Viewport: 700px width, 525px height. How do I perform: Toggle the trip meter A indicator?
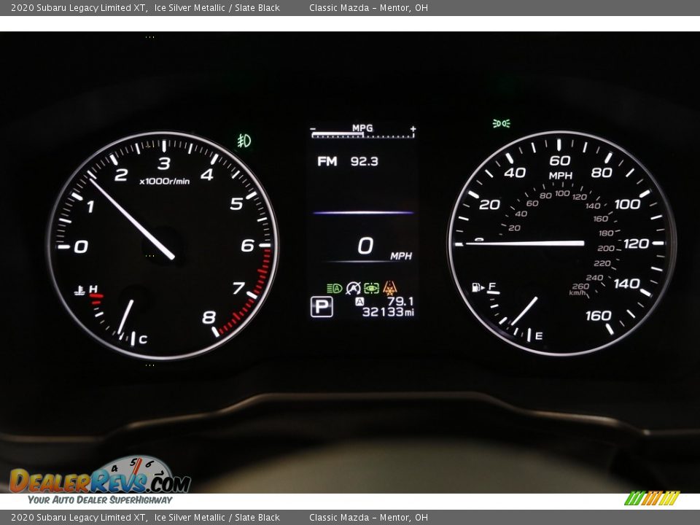coord(359,300)
